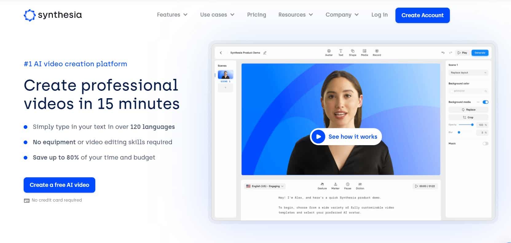Enable the Music toggle
Image resolution: width=511 pixels, height=243 pixels.
point(485,143)
